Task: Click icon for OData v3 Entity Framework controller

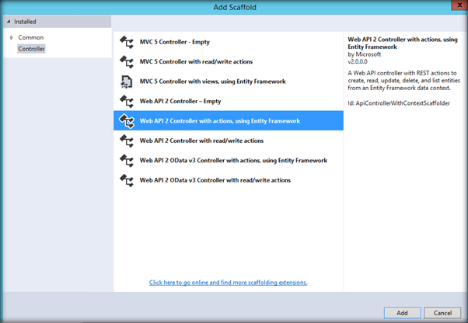Action: pyautogui.click(x=127, y=161)
